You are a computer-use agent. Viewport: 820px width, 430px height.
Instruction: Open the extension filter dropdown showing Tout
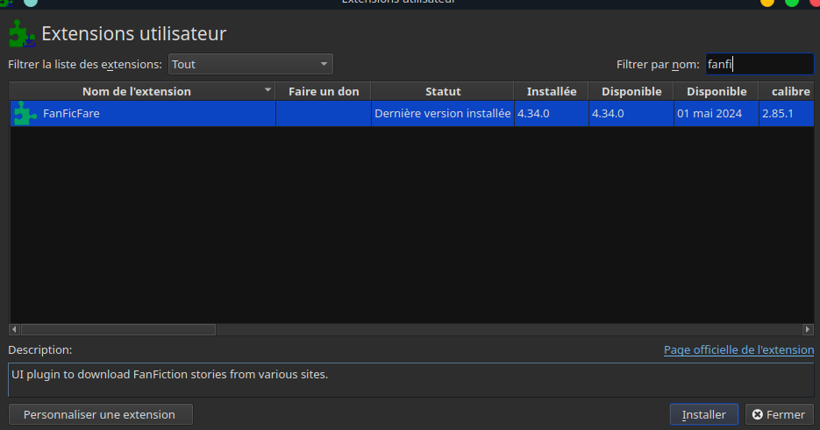point(251,64)
